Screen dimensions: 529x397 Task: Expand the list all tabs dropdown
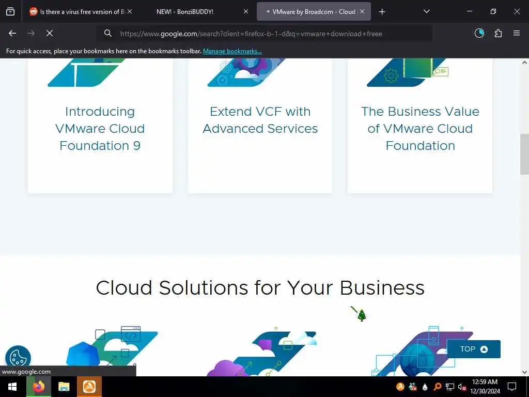426,11
